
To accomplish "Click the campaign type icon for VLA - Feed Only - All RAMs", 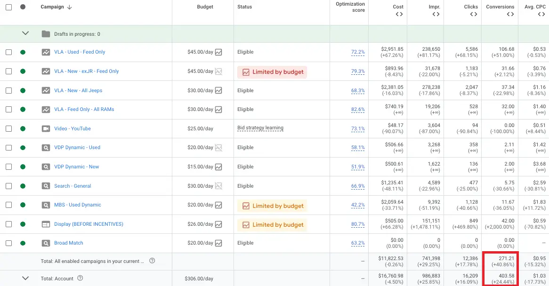I will point(46,110).
